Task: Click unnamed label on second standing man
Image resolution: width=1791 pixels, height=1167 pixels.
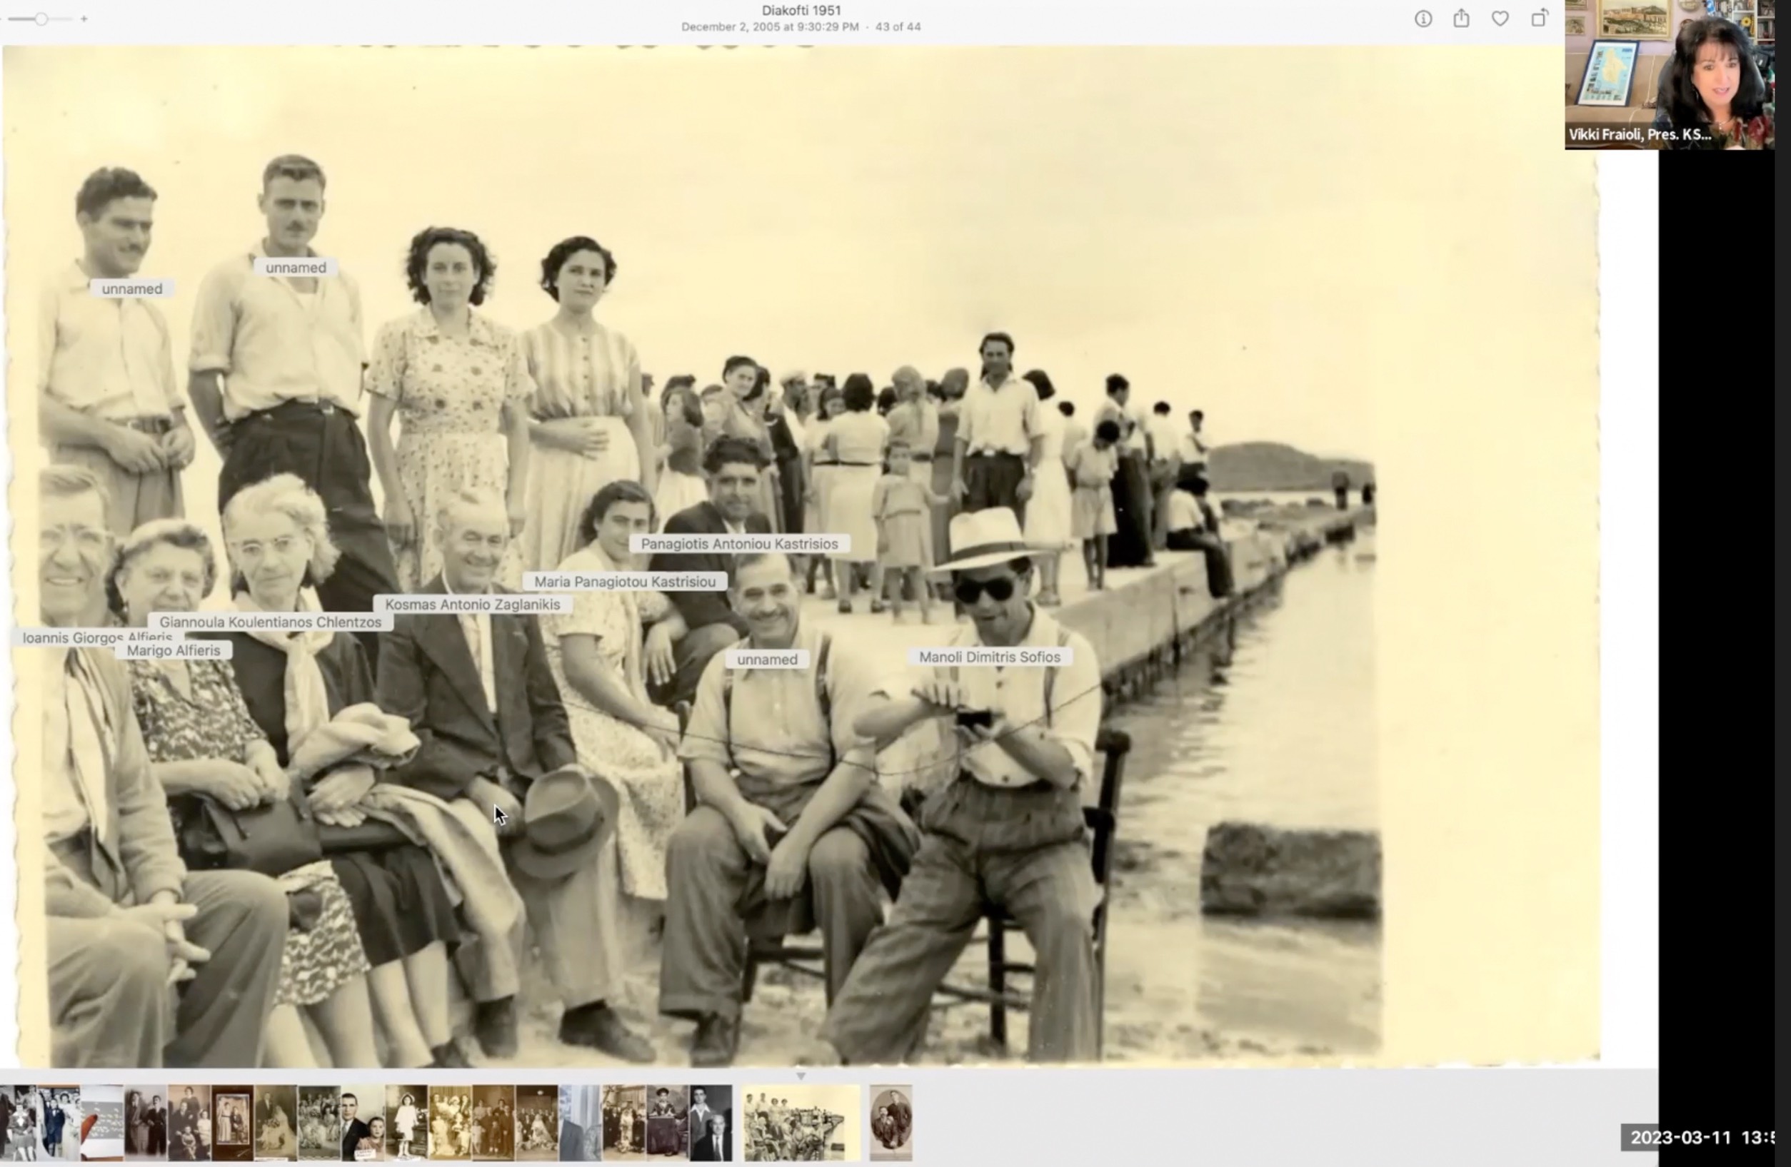Action: coord(296,268)
